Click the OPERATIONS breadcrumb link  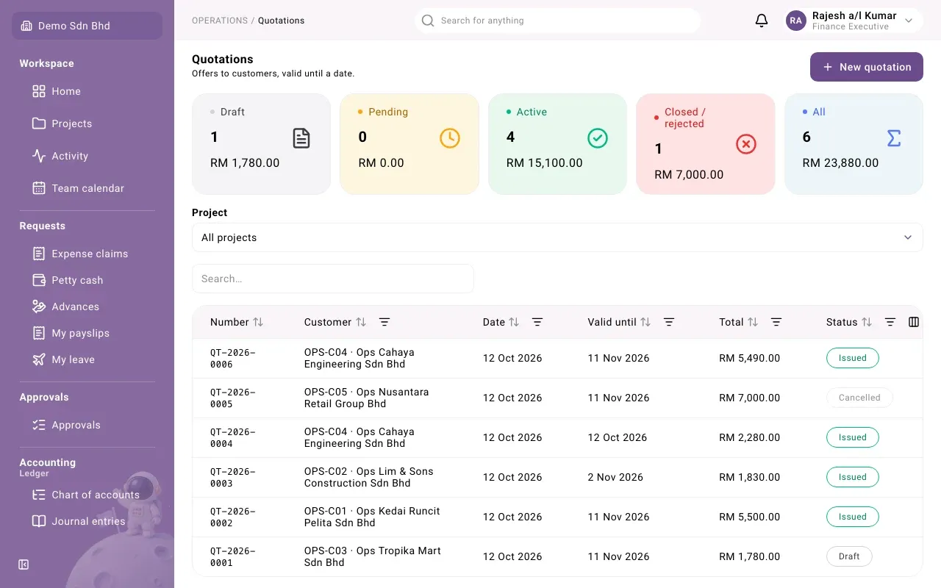pyautogui.click(x=220, y=21)
